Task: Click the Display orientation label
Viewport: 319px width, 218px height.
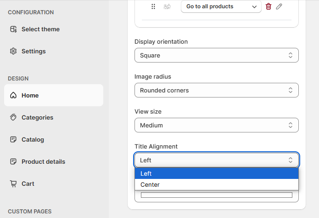Action: [x=161, y=41]
